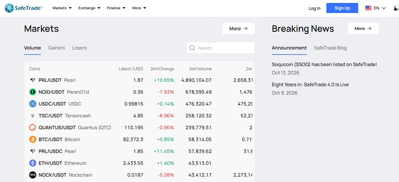Click the coin Search input field
This screenshot has width=399, height=182.
coord(220,48)
